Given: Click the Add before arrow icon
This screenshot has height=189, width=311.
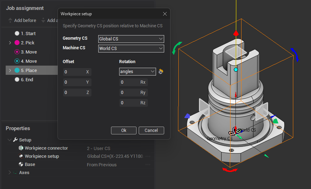Looking at the screenshot, I should click(10, 21).
